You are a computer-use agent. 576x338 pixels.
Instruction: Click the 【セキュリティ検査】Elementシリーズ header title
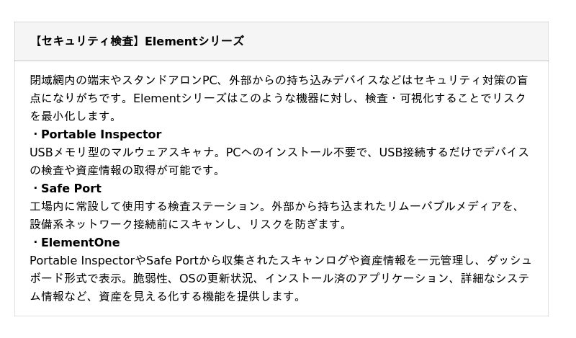click(x=138, y=41)
